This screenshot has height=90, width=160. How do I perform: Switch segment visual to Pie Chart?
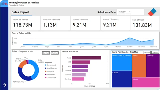pyautogui.click(x=55, y=53)
